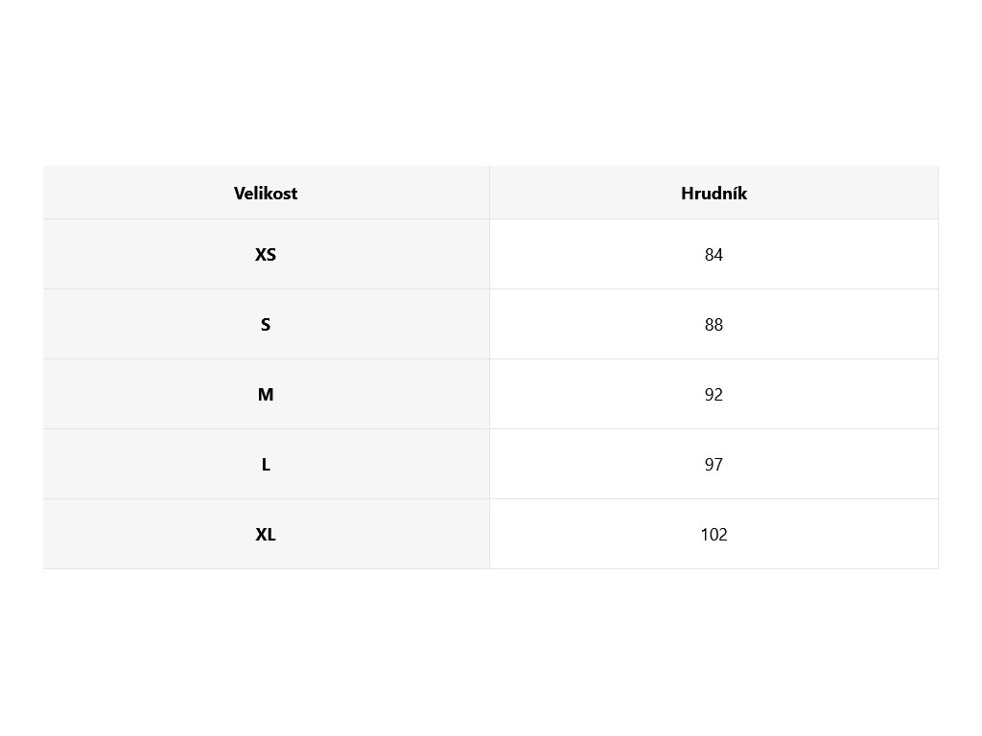Select the S size cell
This screenshot has width=982, height=736.
[266, 325]
